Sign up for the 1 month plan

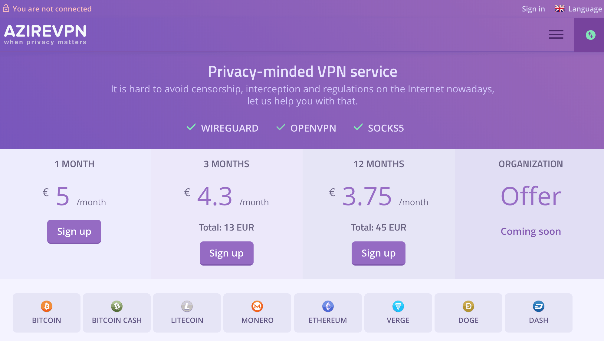tap(74, 231)
